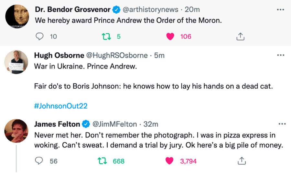This screenshot has width=291, height=173.
Task: Open more options on James Felton's tweet
Action: (x=280, y=124)
